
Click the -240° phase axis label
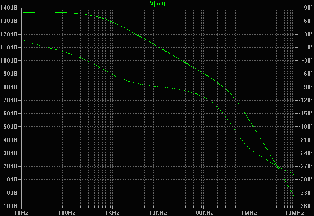tap(306, 153)
